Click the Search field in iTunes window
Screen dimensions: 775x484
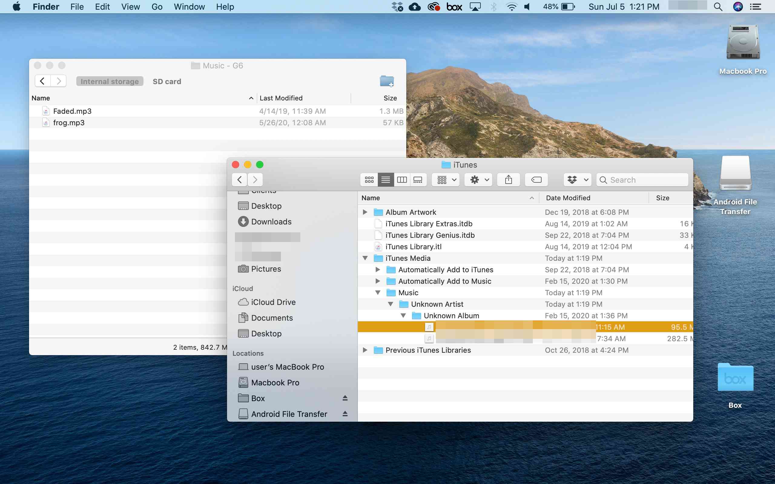click(x=642, y=180)
